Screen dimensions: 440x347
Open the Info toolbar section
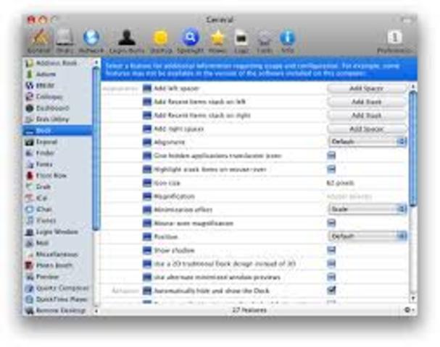(x=287, y=41)
